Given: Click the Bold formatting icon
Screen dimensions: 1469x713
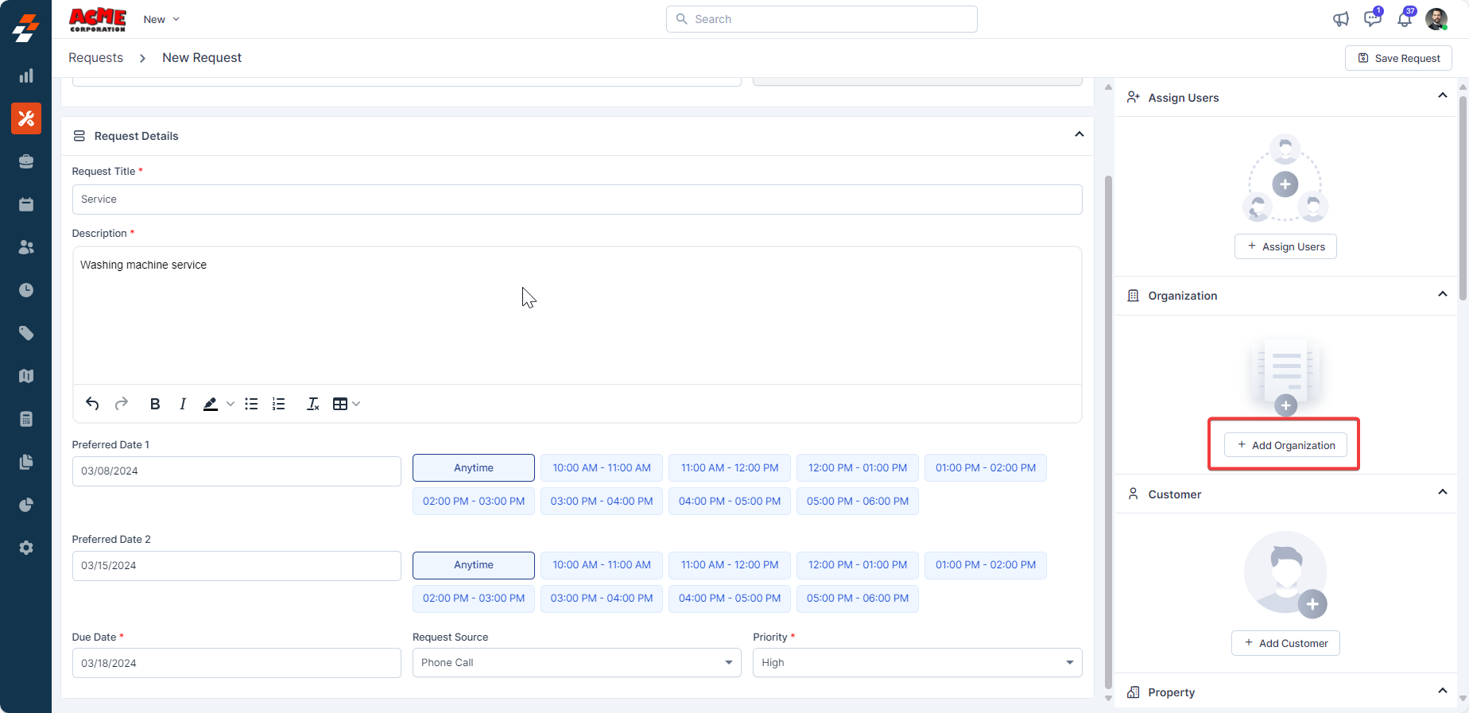Looking at the screenshot, I should 155,404.
